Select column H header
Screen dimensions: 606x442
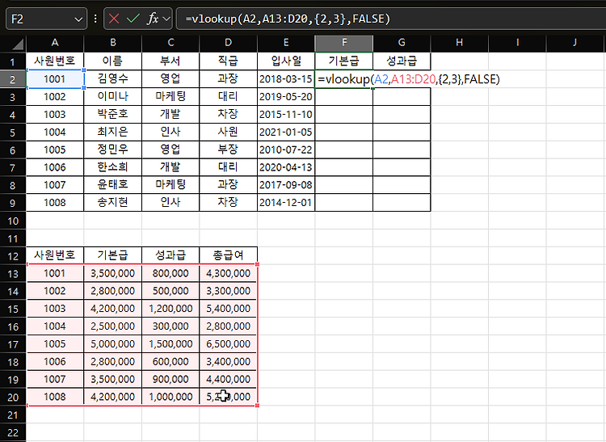point(459,43)
